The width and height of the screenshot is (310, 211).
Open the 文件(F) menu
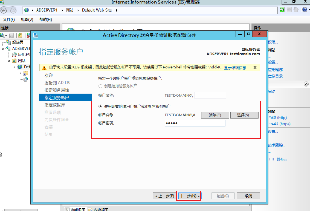[x=9, y=20]
